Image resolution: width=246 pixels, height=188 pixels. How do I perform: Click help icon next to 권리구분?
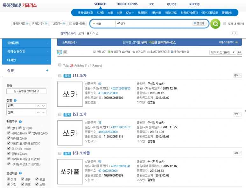pos(20,122)
